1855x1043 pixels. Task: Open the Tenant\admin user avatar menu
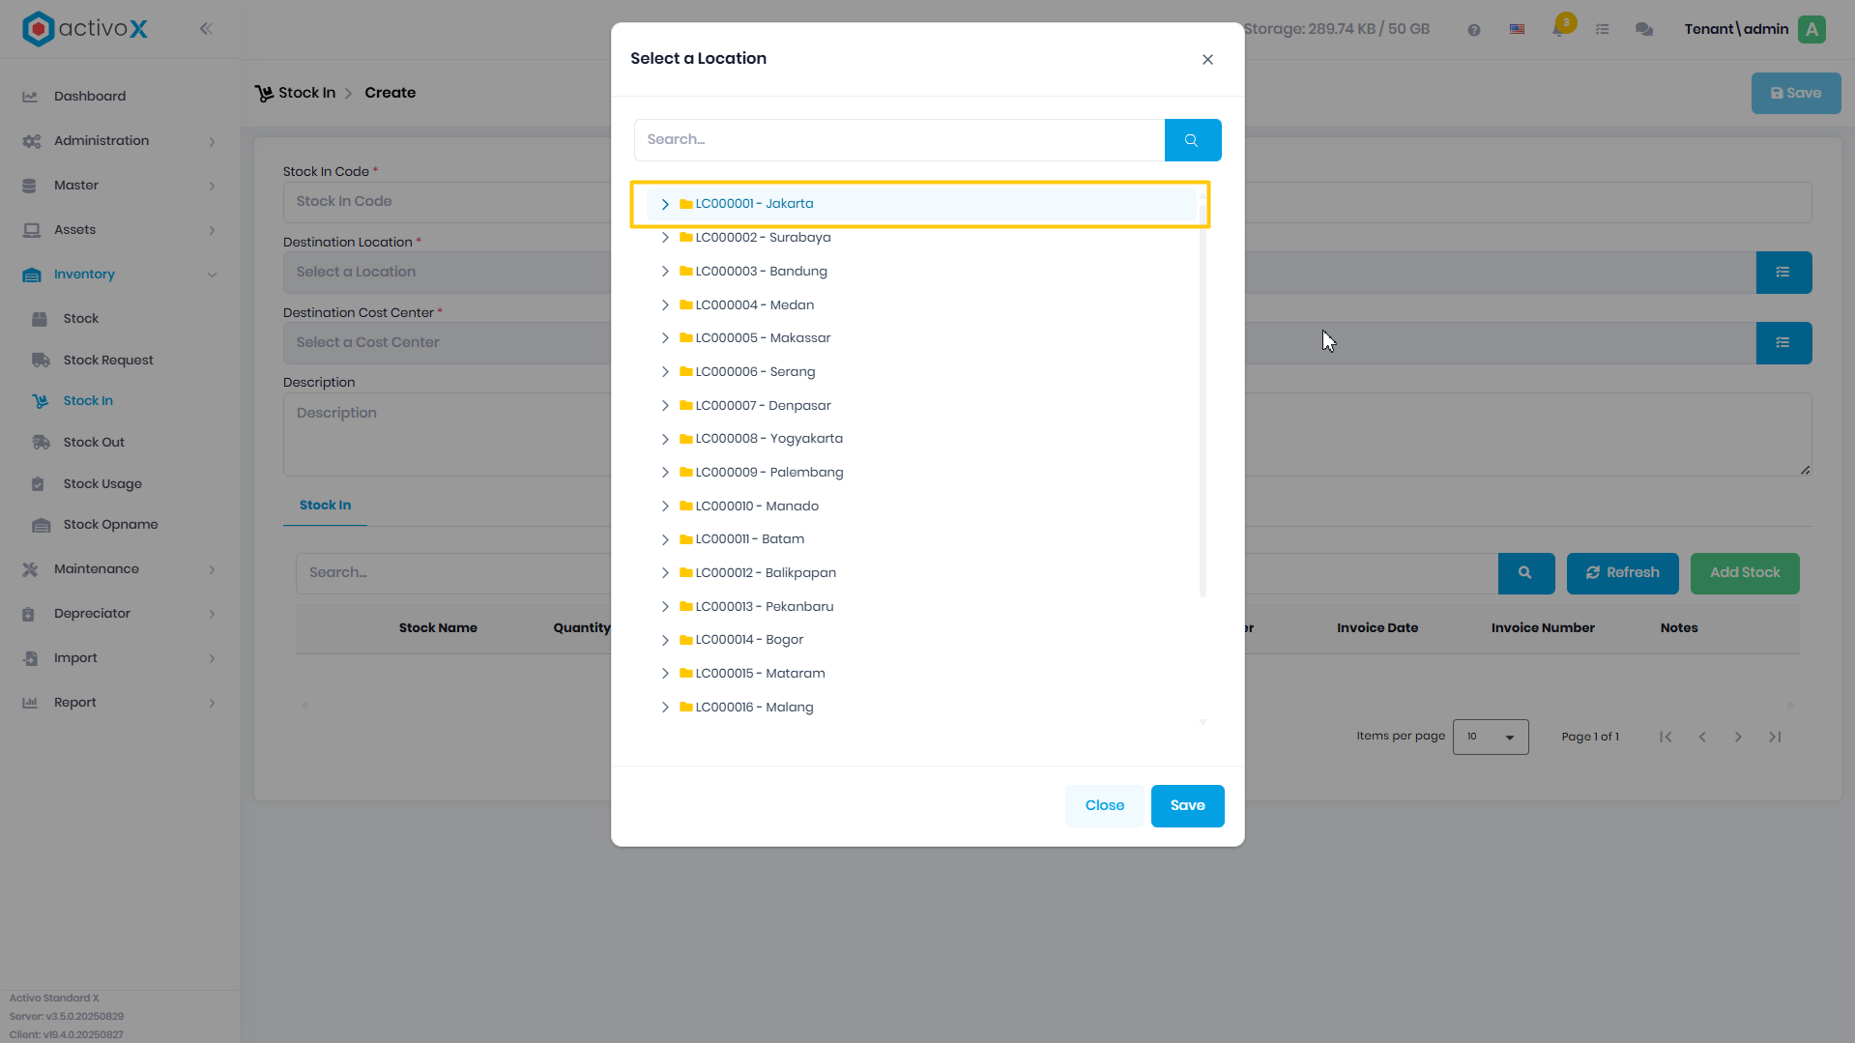click(x=1812, y=29)
